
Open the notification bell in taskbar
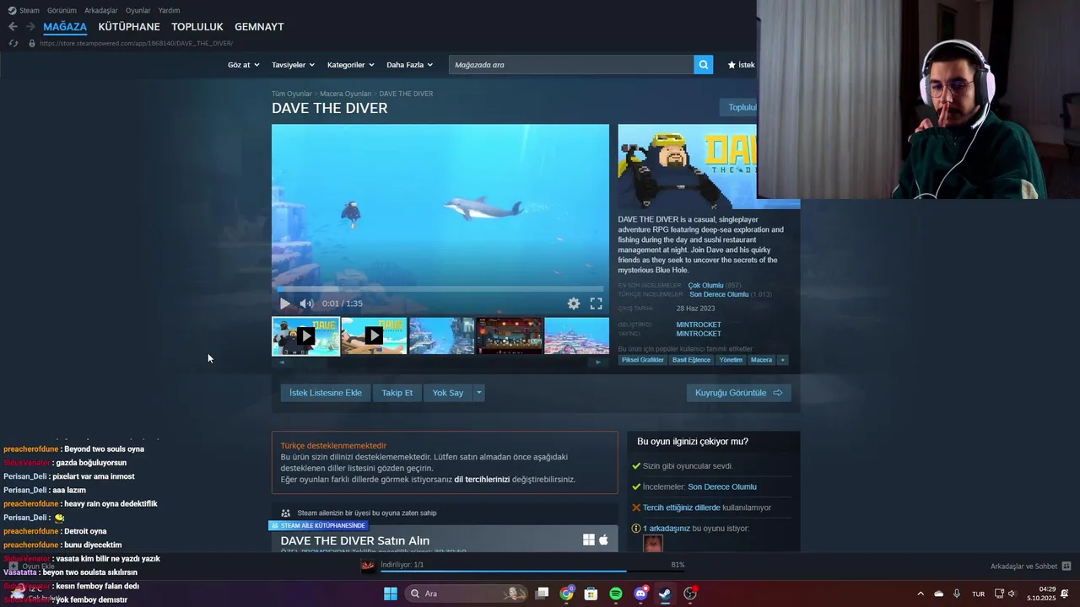(1065, 594)
